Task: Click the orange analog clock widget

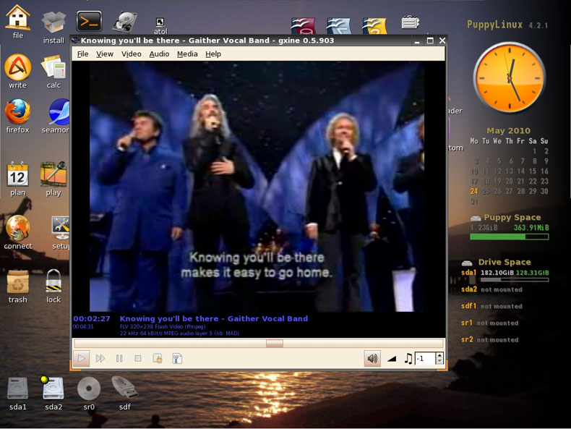Action: pyautogui.click(x=509, y=77)
